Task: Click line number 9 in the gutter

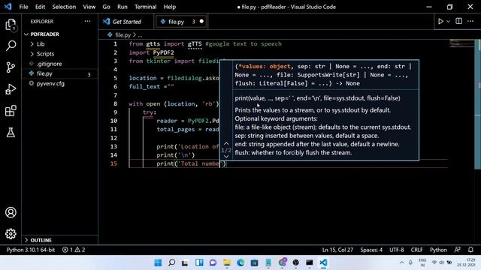Action: coord(115,112)
